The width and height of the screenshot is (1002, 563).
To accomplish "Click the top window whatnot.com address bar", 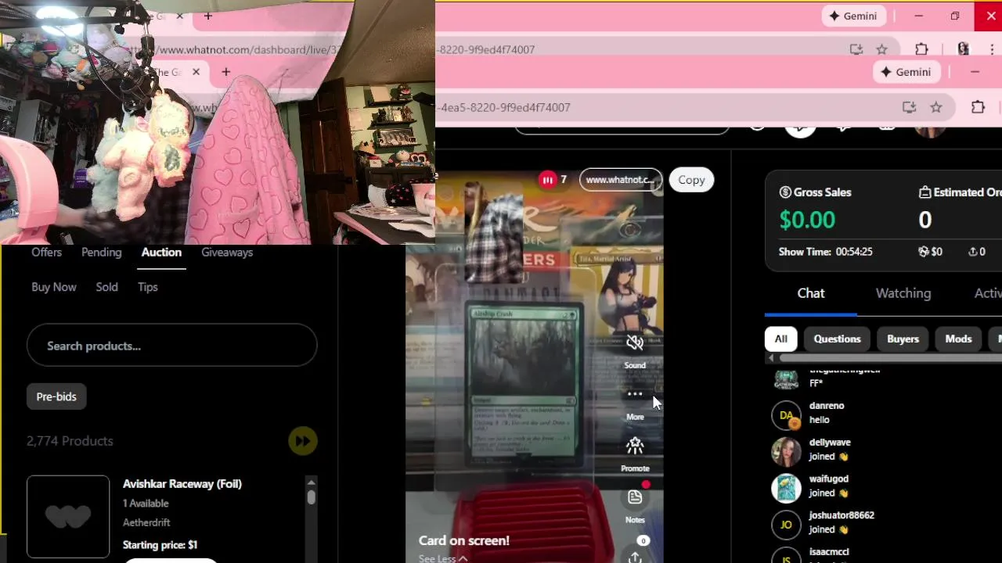I will tap(485, 49).
